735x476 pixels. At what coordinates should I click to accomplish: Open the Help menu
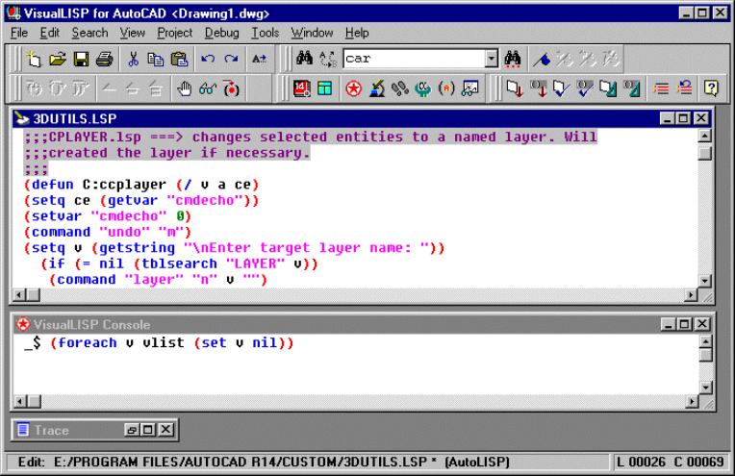pyautogui.click(x=357, y=33)
